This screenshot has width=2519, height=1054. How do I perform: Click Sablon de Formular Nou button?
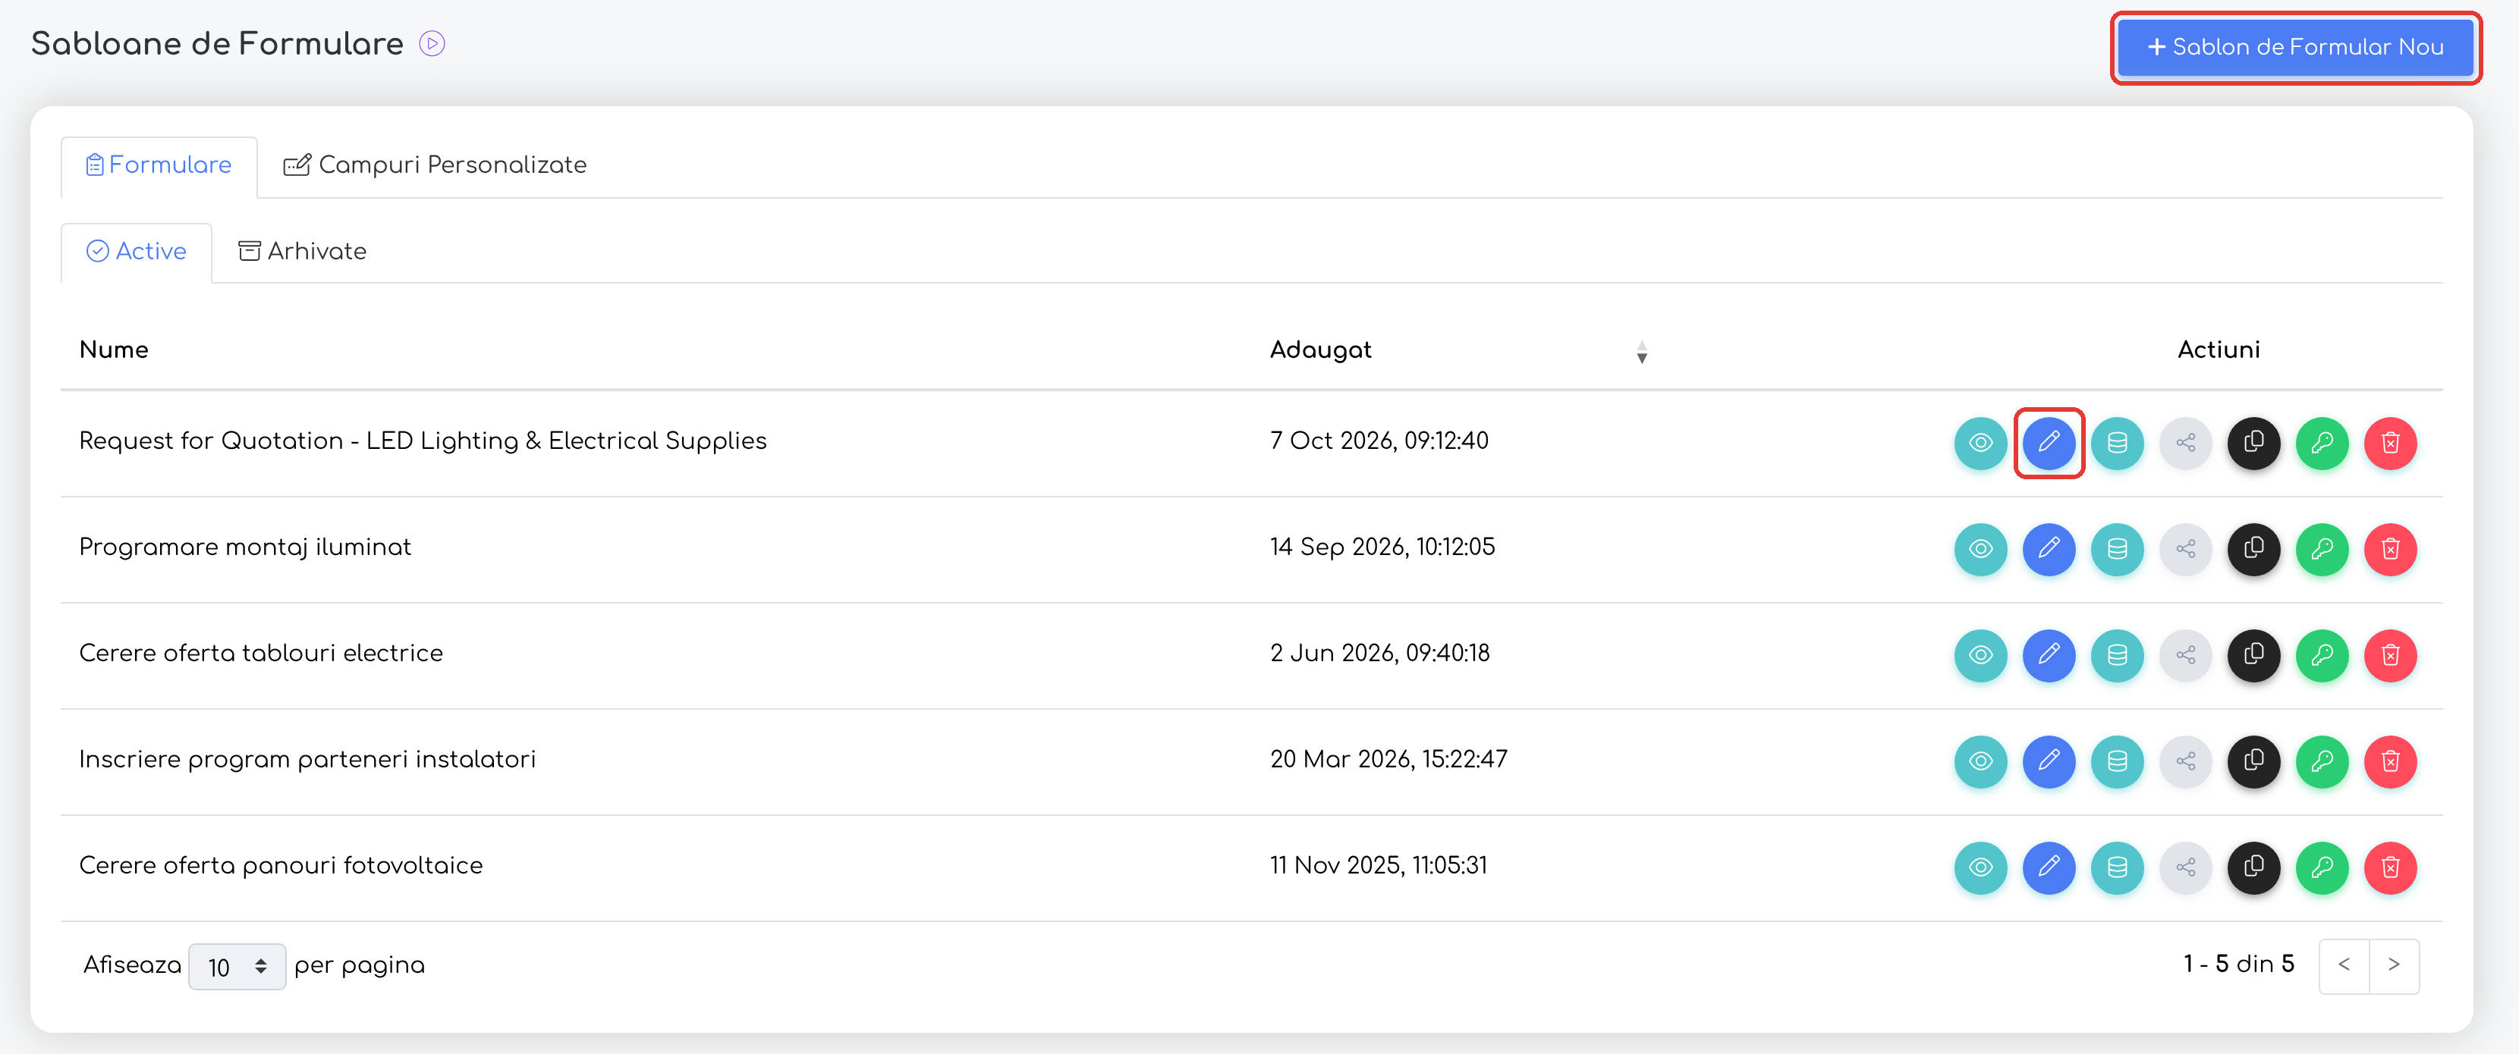tap(2295, 47)
